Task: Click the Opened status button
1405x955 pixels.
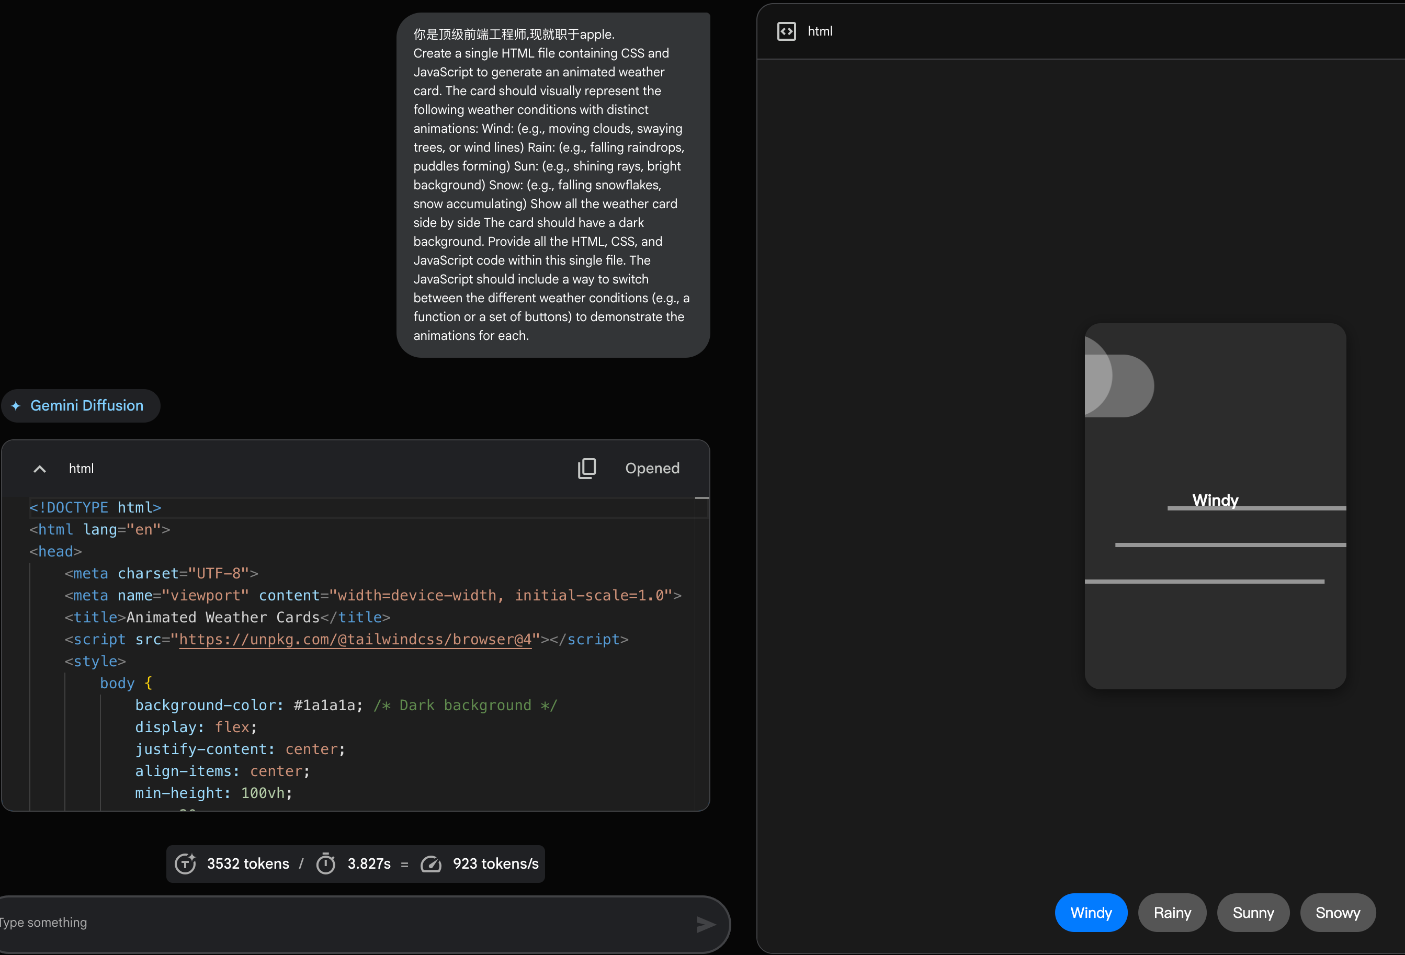Action: [652, 469]
